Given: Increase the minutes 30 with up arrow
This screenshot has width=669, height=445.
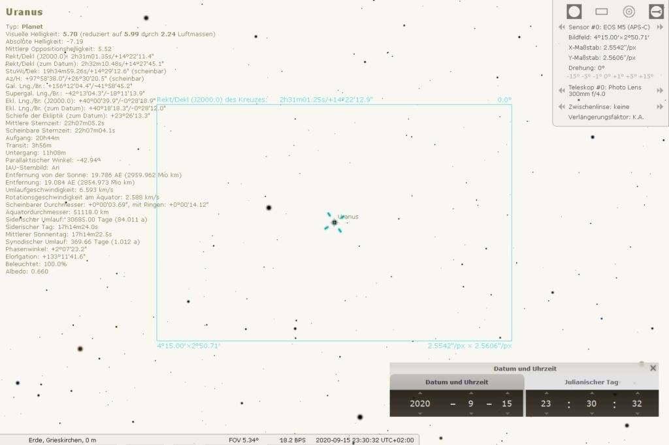Looking at the screenshot, I should (592, 393).
